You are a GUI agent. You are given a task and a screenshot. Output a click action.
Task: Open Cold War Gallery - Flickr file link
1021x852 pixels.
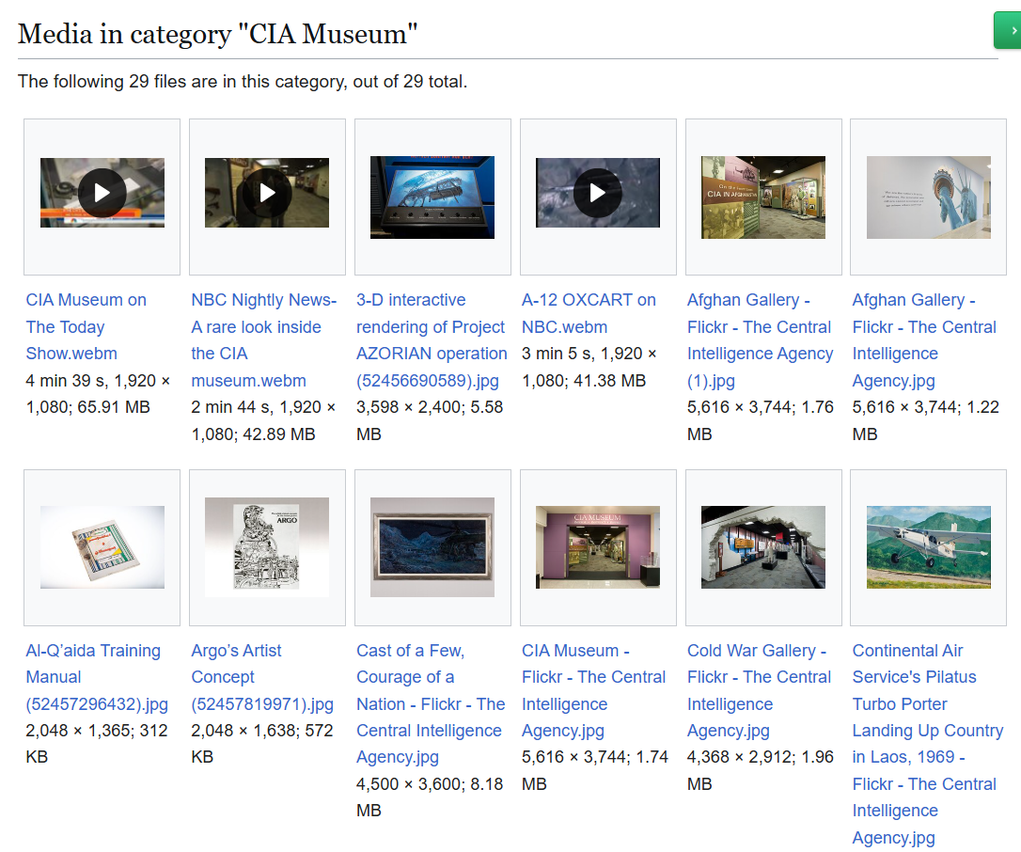pos(759,690)
